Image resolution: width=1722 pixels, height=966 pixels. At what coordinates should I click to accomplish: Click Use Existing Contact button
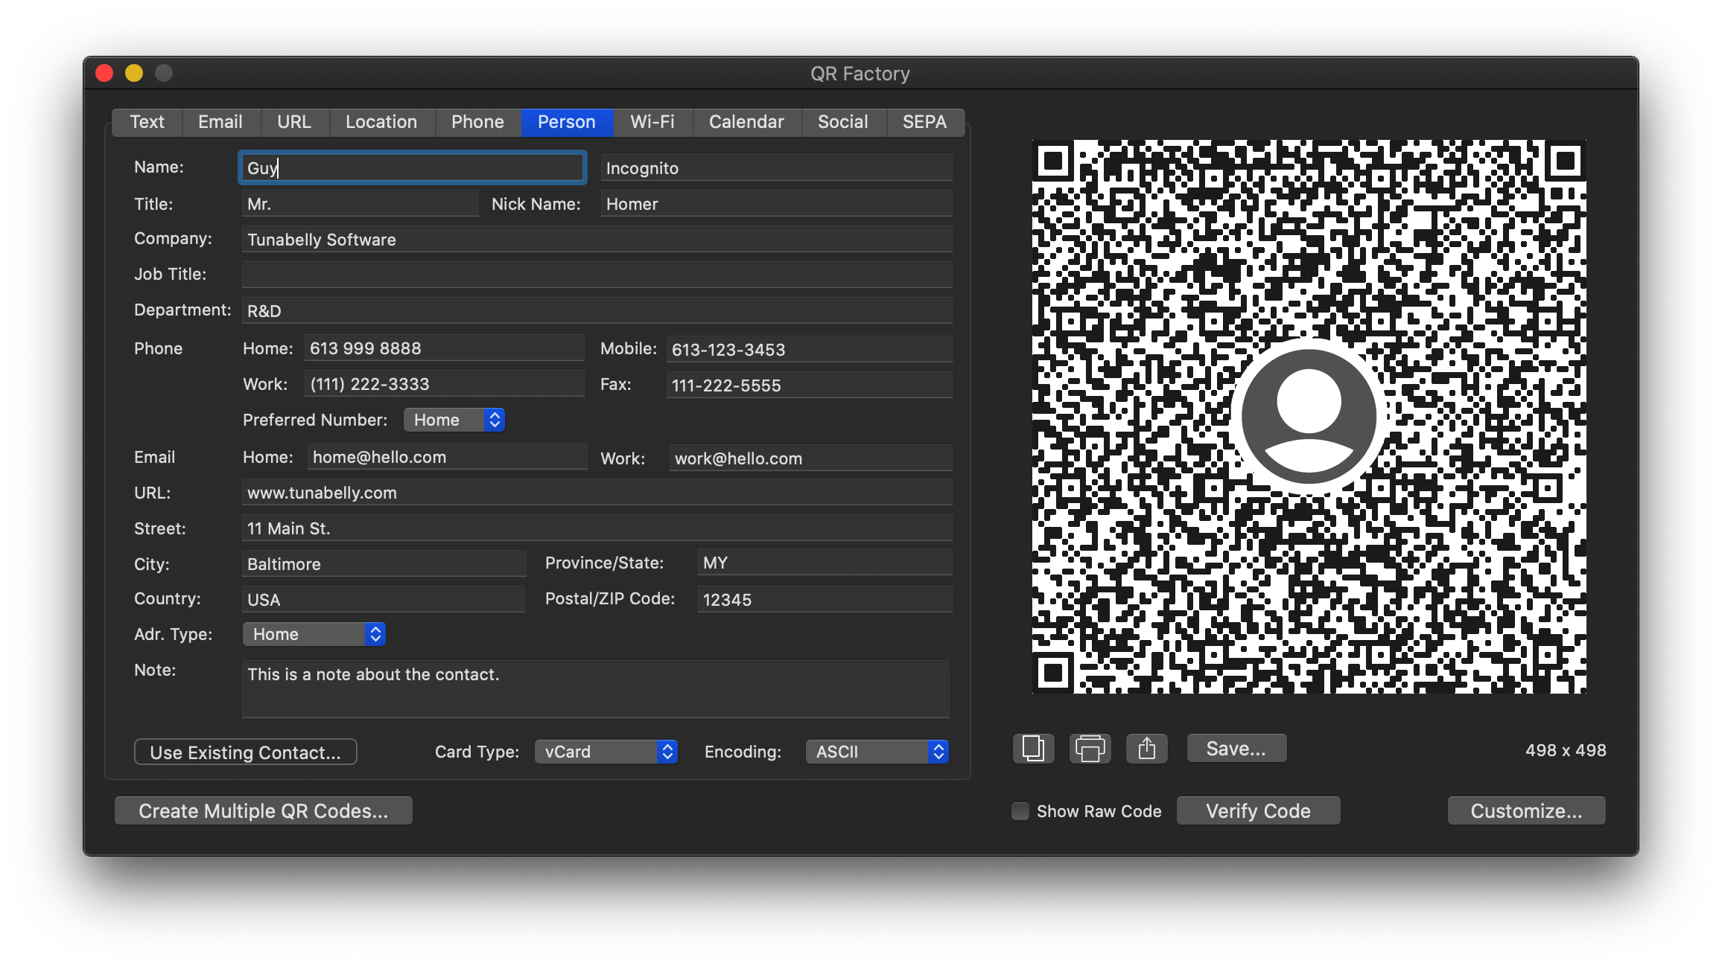[x=245, y=752]
